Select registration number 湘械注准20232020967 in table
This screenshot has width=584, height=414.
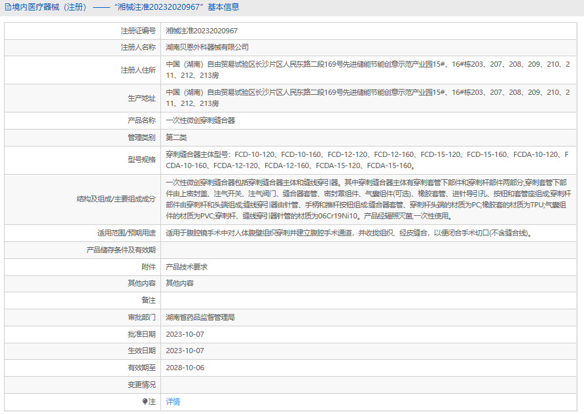[x=202, y=31]
